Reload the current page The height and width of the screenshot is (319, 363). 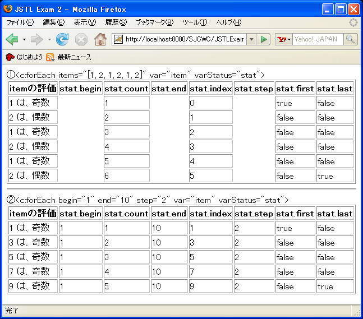pyautogui.click(x=62, y=39)
